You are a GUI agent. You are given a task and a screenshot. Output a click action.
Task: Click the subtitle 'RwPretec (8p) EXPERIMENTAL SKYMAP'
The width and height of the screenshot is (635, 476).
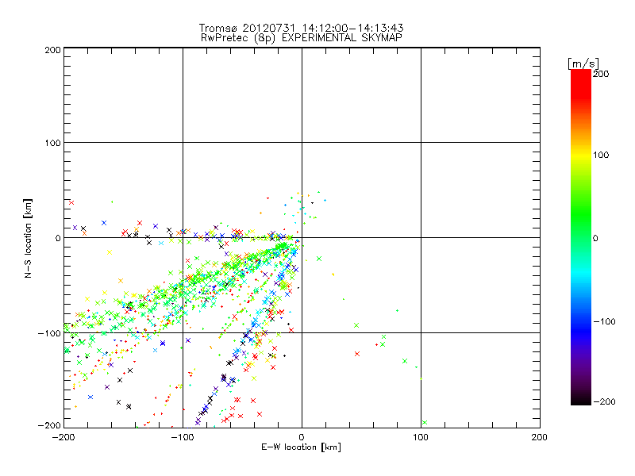(x=302, y=38)
